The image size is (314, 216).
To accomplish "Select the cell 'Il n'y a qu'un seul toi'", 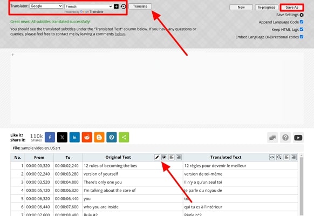I will (240, 183).
